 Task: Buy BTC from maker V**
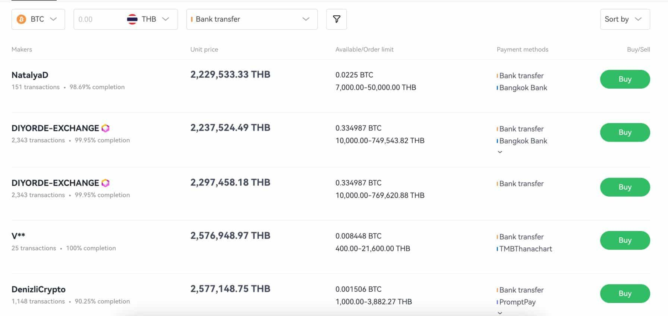625,240
